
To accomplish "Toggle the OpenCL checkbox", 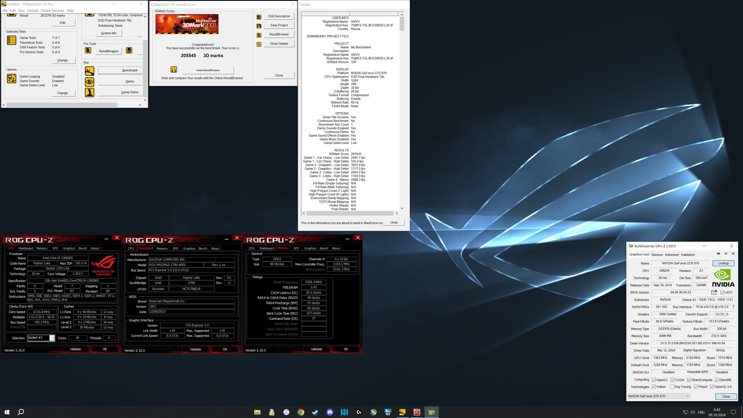I will 654,380.
